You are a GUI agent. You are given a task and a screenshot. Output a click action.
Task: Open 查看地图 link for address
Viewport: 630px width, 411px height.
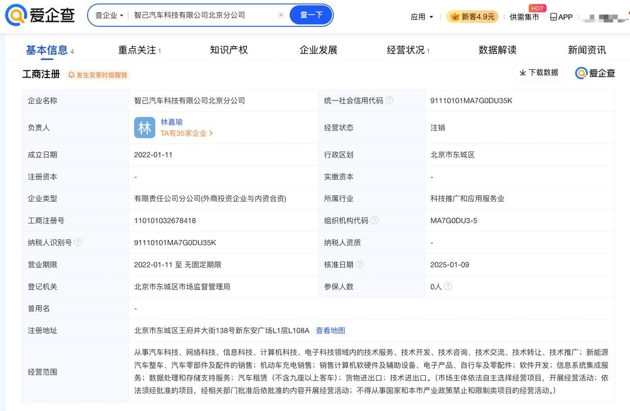[331, 330]
